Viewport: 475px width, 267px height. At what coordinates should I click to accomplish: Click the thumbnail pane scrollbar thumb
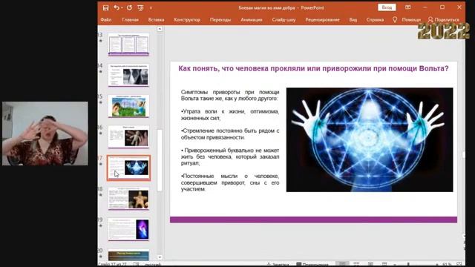[160, 160]
